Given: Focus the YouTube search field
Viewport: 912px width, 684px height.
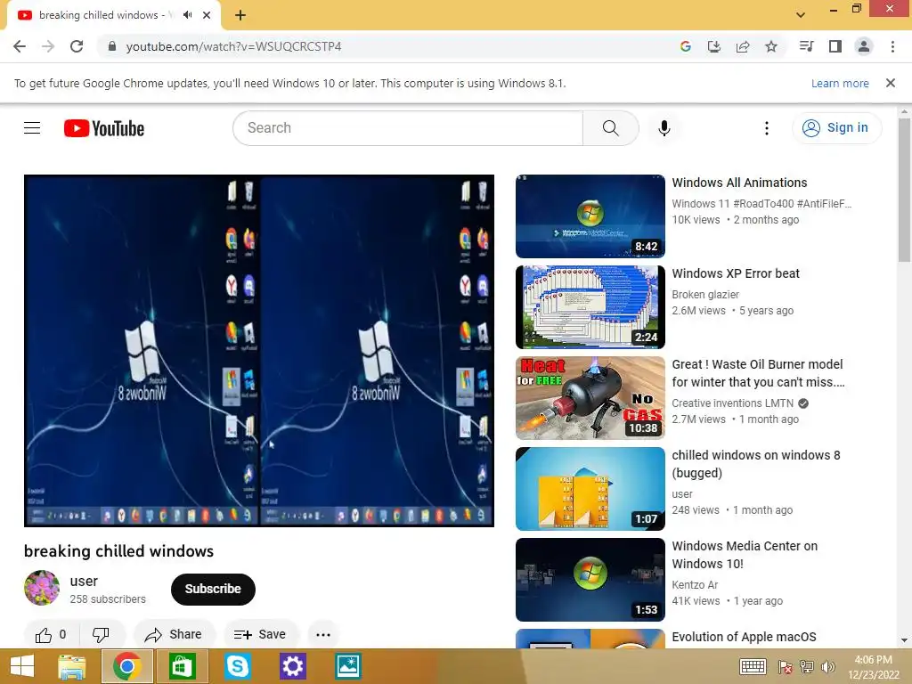Looking at the screenshot, I should coord(408,128).
